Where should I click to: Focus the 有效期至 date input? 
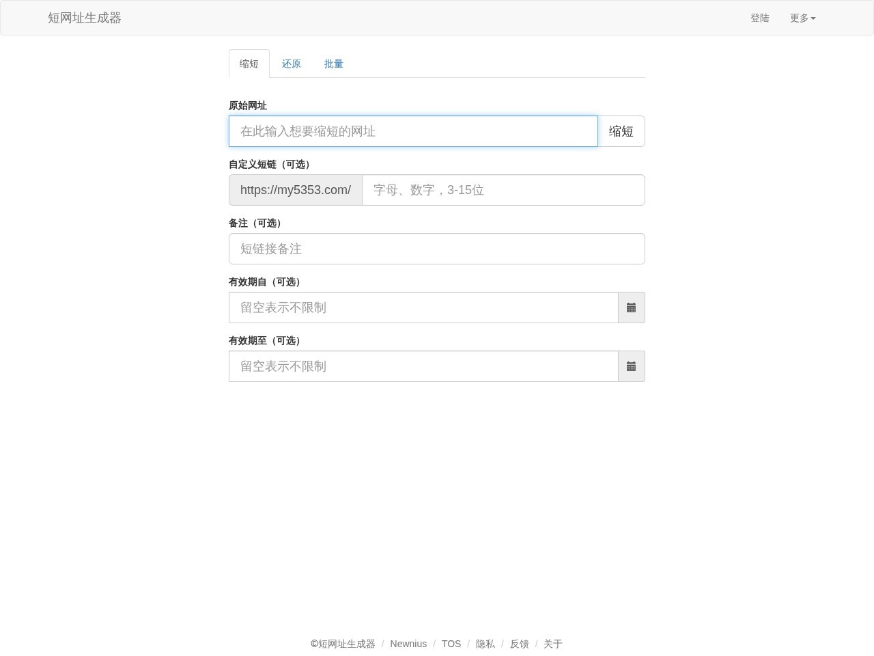click(423, 366)
